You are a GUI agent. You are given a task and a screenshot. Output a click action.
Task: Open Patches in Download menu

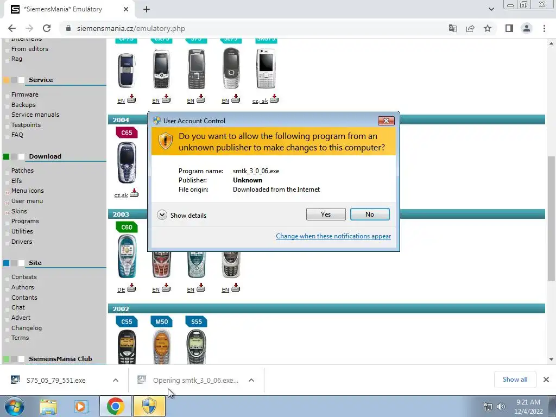coord(22,170)
